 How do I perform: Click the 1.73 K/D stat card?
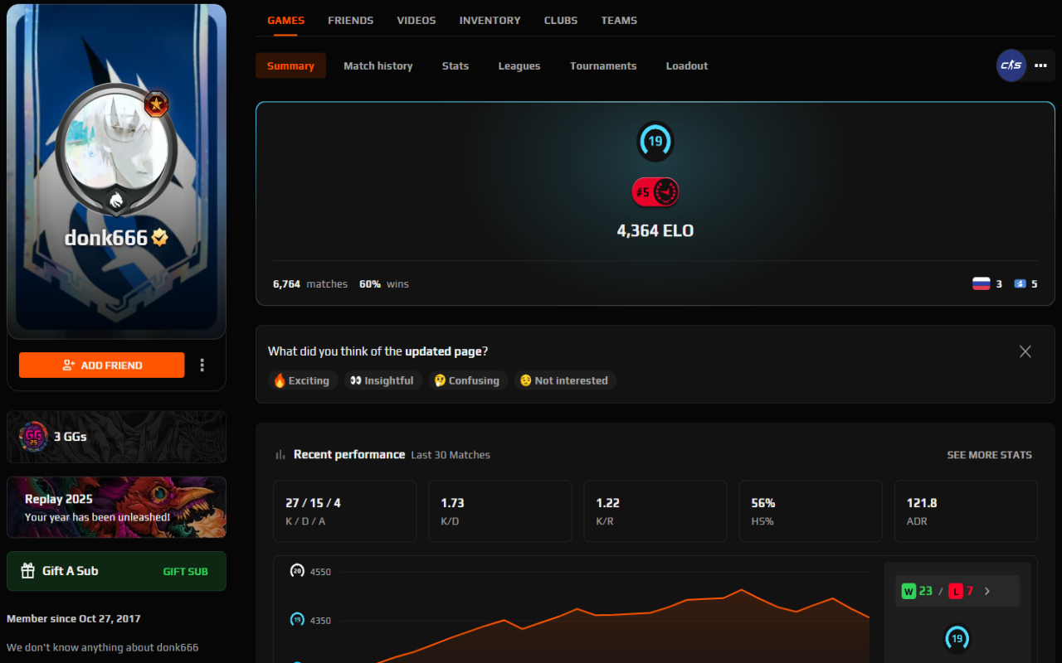coord(500,511)
